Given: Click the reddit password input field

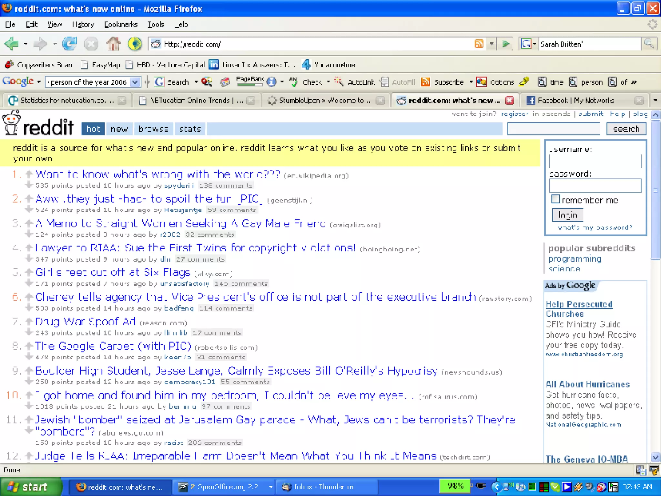Looking at the screenshot, I should click(x=595, y=186).
